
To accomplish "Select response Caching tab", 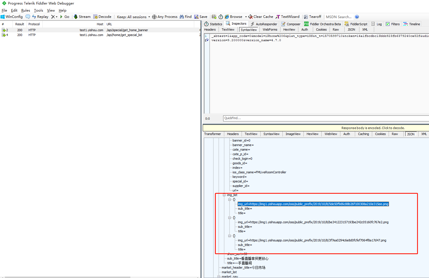I will [363, 134].
